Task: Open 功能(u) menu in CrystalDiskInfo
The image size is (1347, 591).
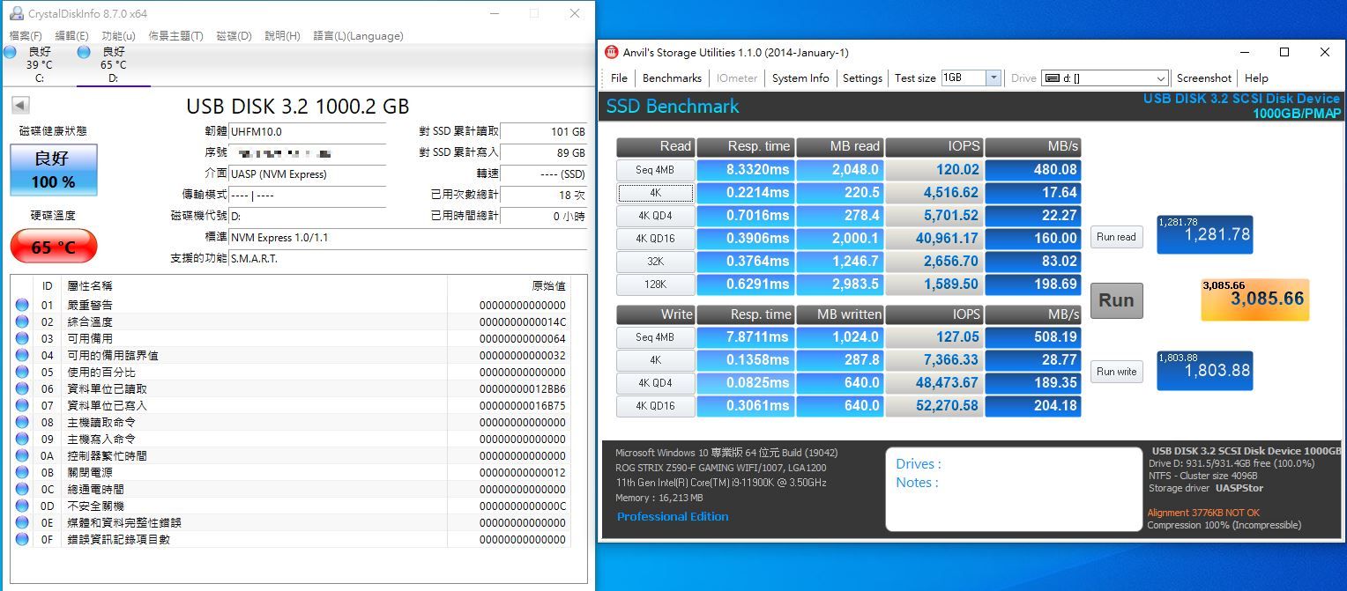Action: point(118,36)
